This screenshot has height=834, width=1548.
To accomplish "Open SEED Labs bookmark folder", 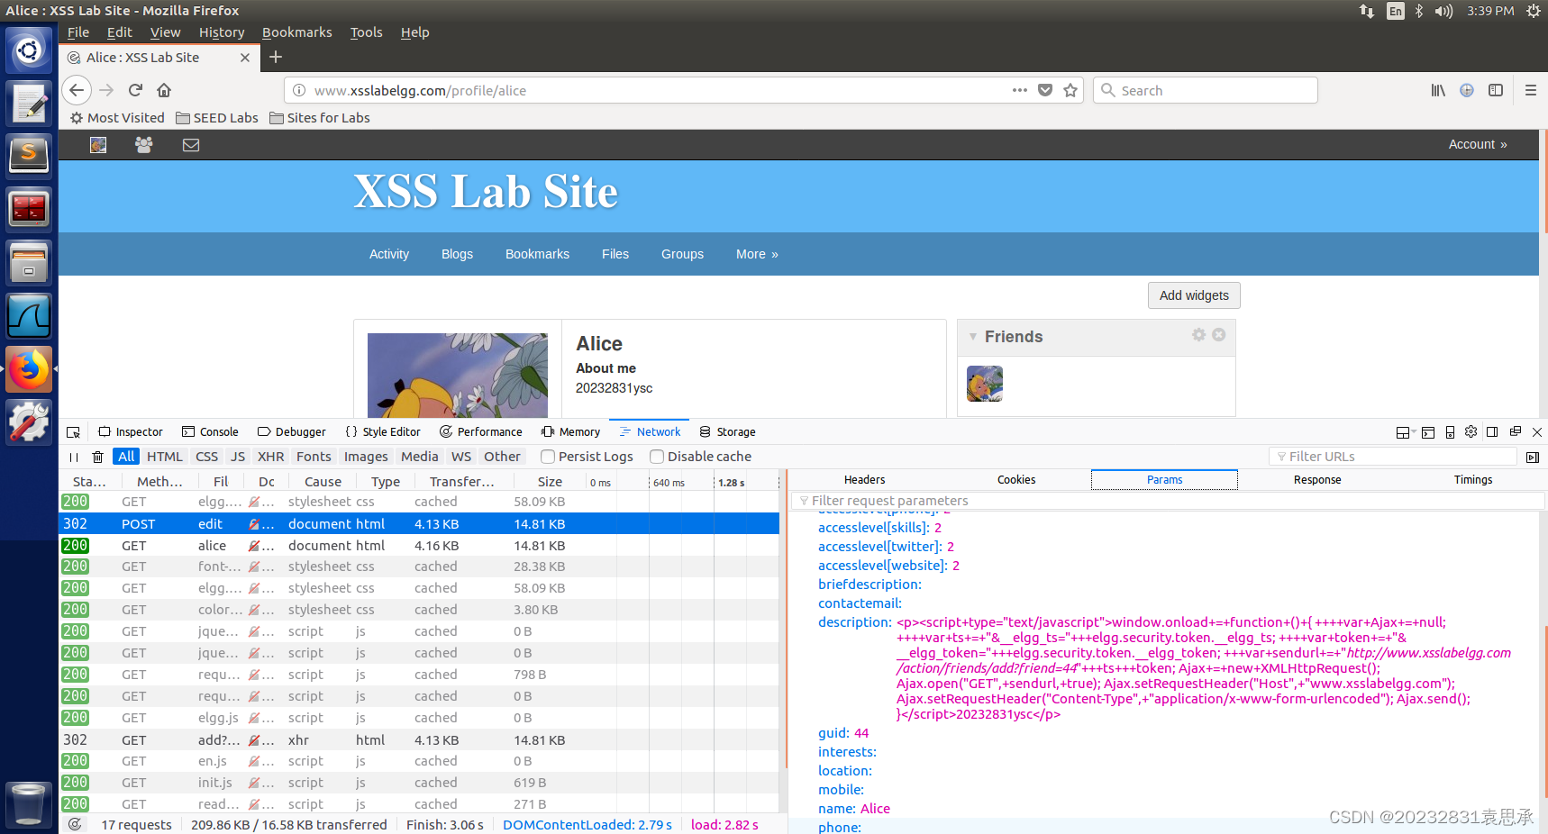I will (x=217, y=118).
